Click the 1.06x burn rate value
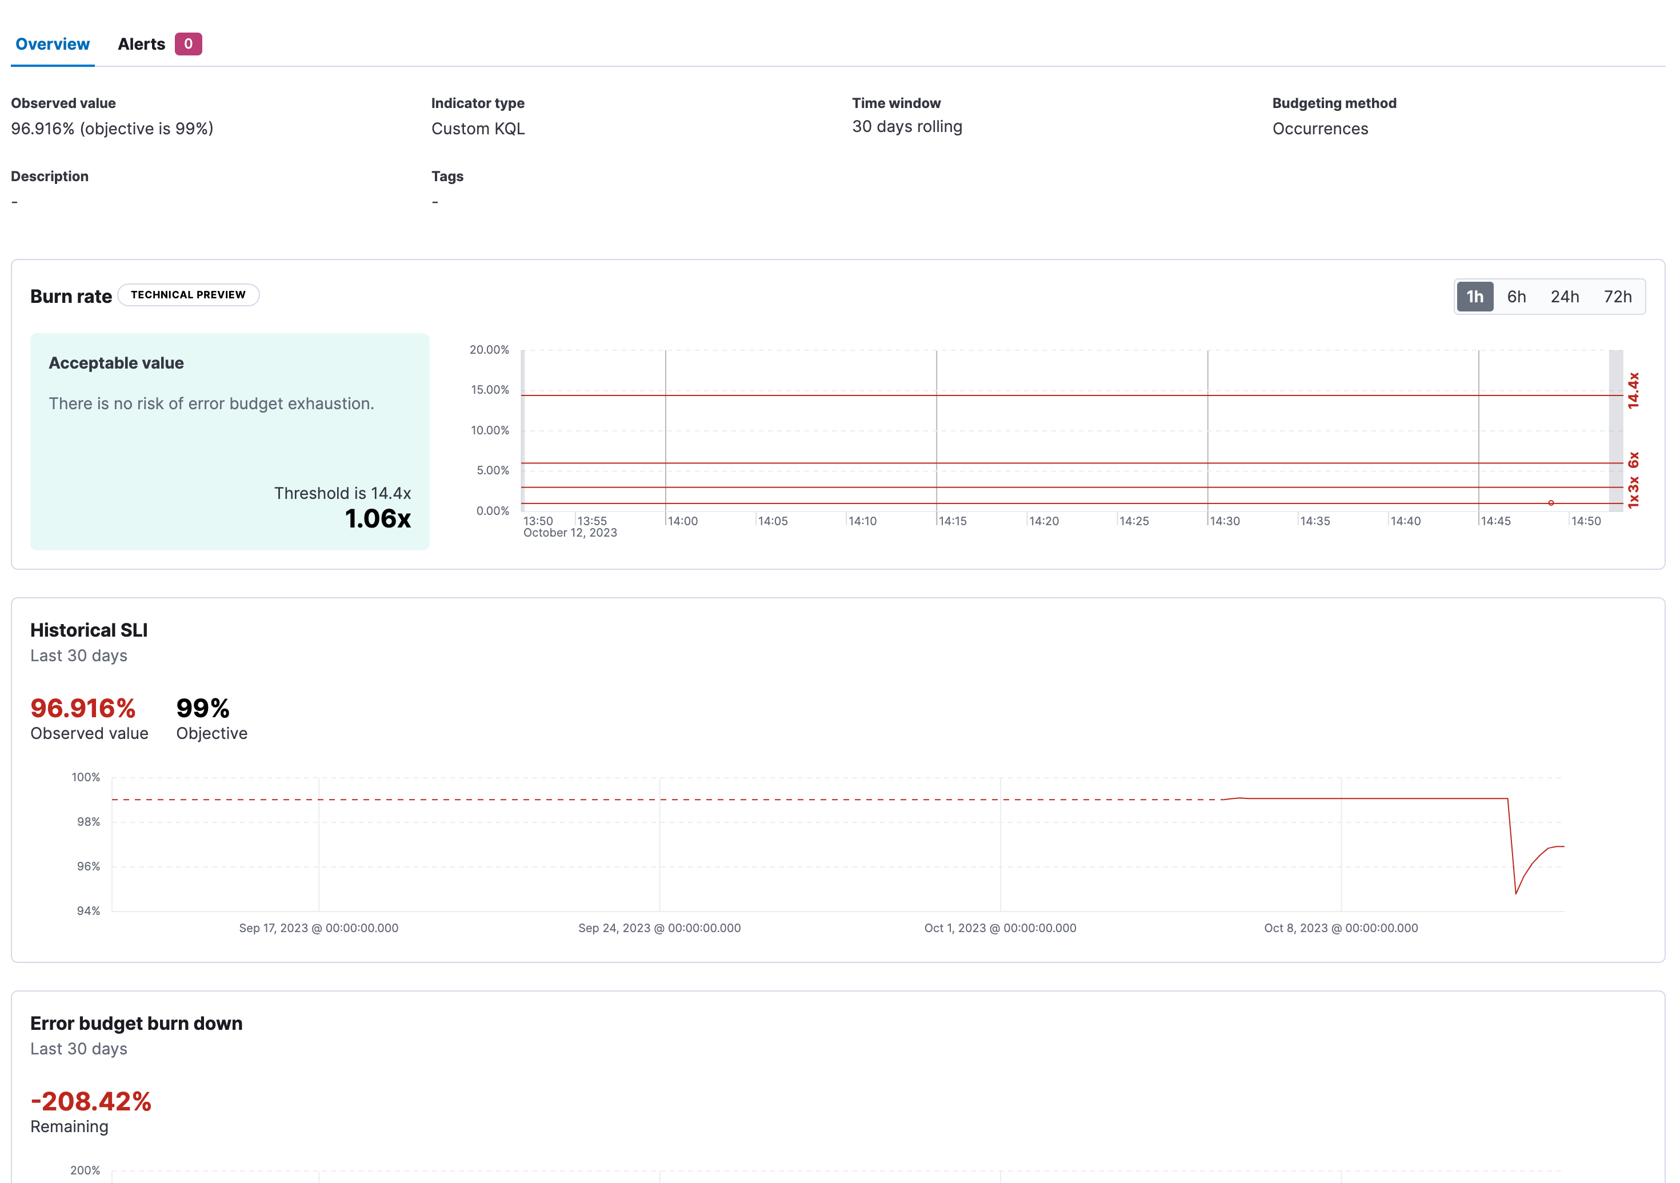Screen dimensions: 1680x1183 pos(378,518)
